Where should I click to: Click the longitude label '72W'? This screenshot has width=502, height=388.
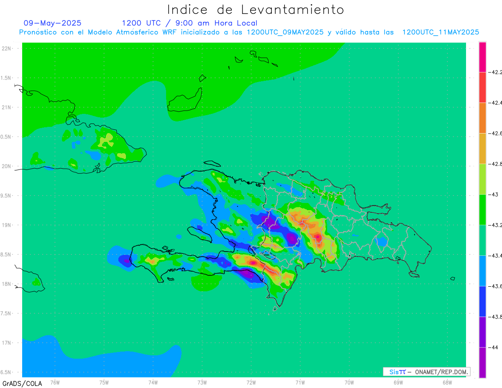[251, 382]
